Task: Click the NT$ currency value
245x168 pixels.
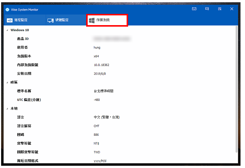Action: point(96,144)
